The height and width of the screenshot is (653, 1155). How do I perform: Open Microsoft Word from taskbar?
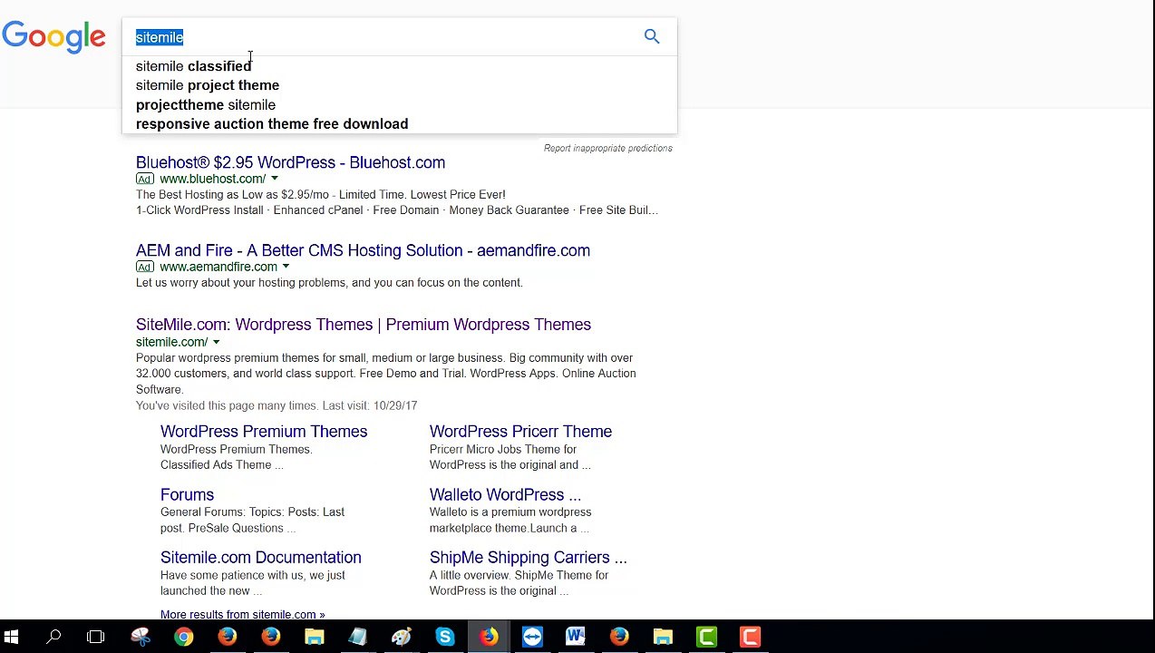click(x=575, y=637)
